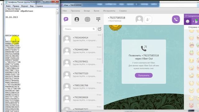Open the chat with +79851581766

(x=82, y=87)
